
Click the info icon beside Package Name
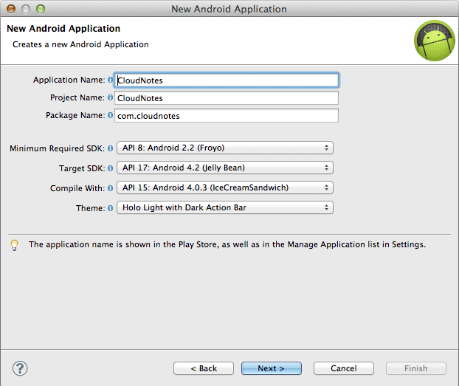[111, 115]
